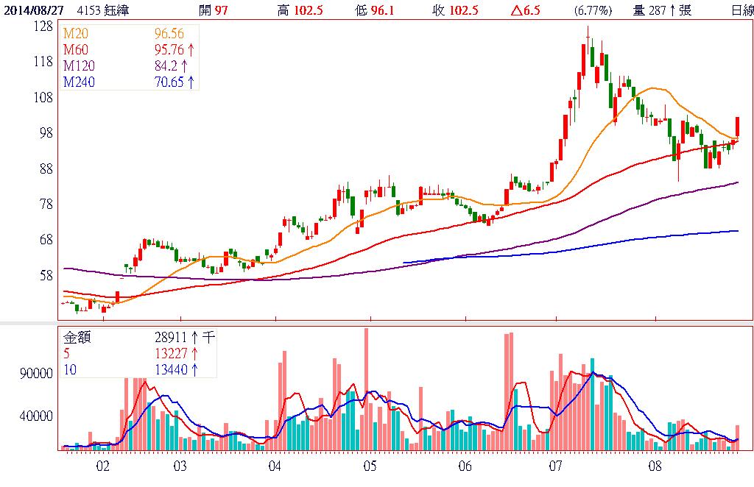Select the M60 legend entry
754x487 pixels.
(74, 50)
